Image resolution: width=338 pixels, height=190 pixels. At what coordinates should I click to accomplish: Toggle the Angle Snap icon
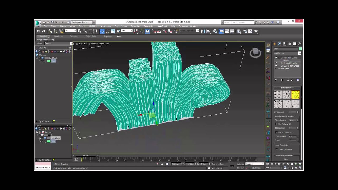point(159,31)
